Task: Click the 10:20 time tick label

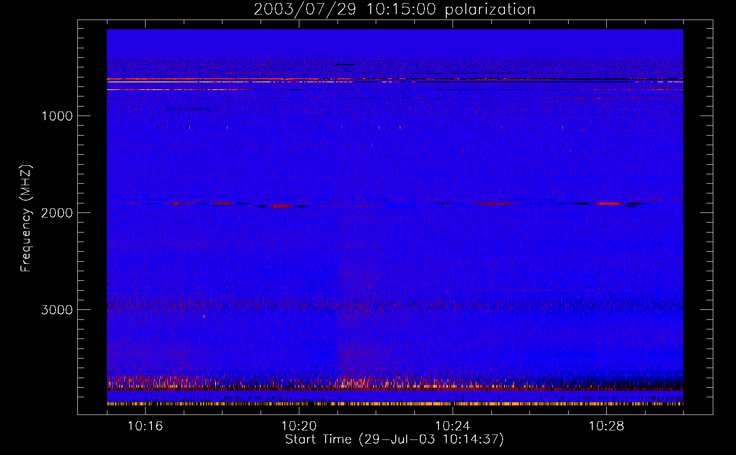Action: point(299,426)
